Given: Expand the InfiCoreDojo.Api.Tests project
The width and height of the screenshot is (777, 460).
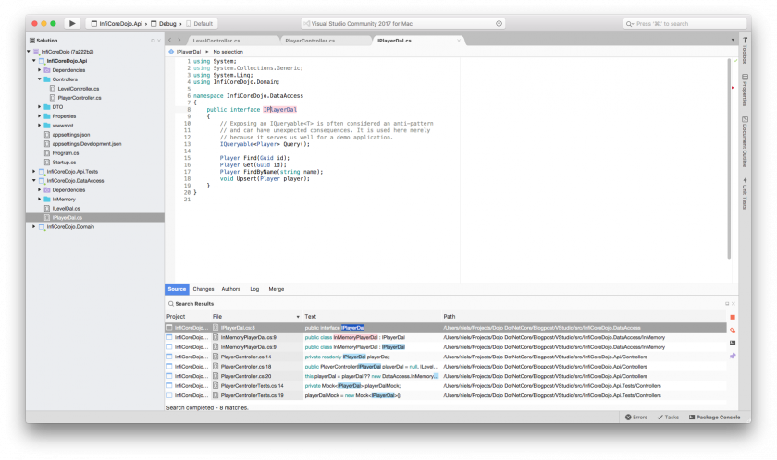Looking at the screenshot, I should [x=33, y=172].
